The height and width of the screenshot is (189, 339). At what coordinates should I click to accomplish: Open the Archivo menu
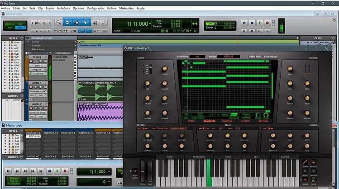[x=5, y=8]
